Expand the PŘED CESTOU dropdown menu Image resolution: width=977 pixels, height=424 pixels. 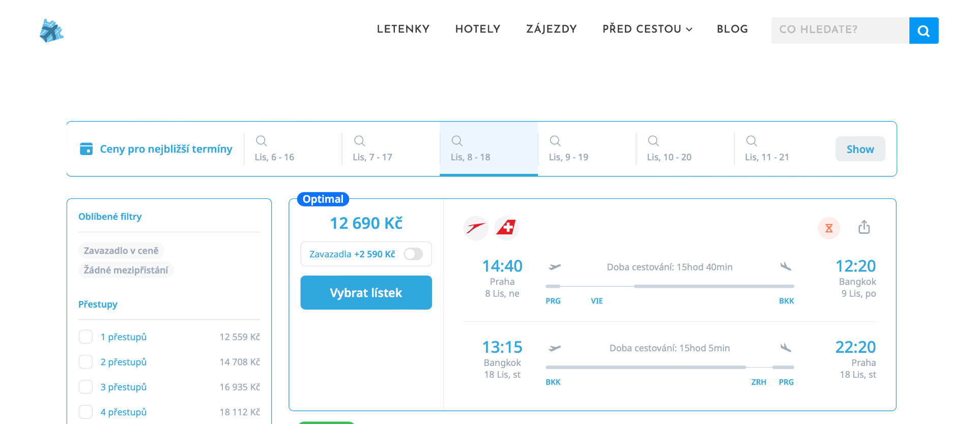647,29
